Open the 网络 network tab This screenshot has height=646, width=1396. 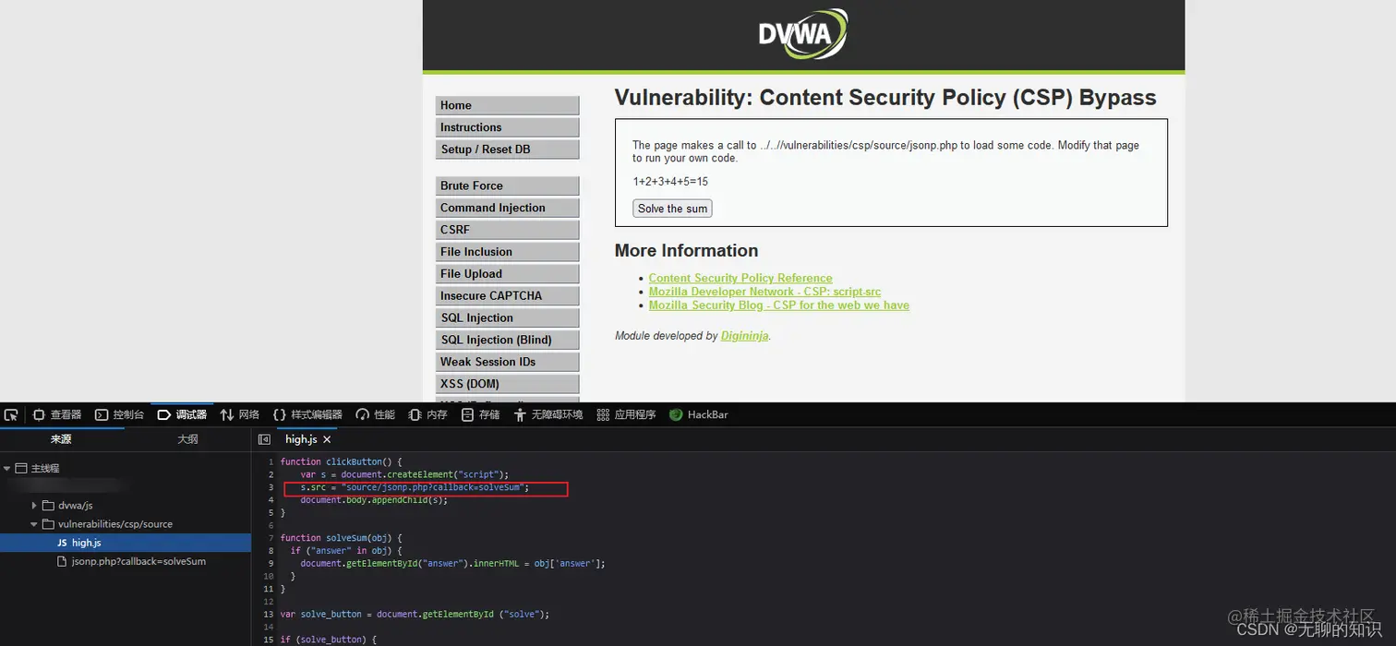coord(239,415)
